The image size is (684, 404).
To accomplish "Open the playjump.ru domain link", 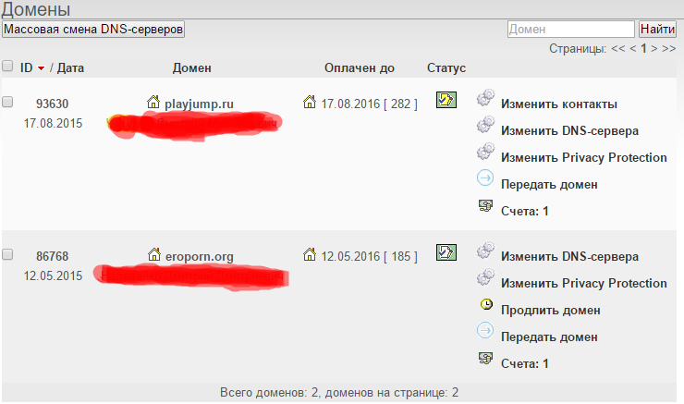I will coord(199,104).
